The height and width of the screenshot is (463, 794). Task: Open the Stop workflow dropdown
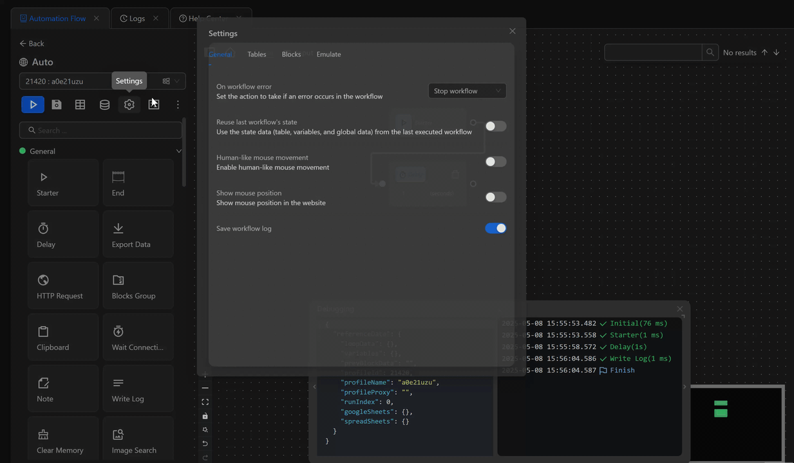pos(467,91)
